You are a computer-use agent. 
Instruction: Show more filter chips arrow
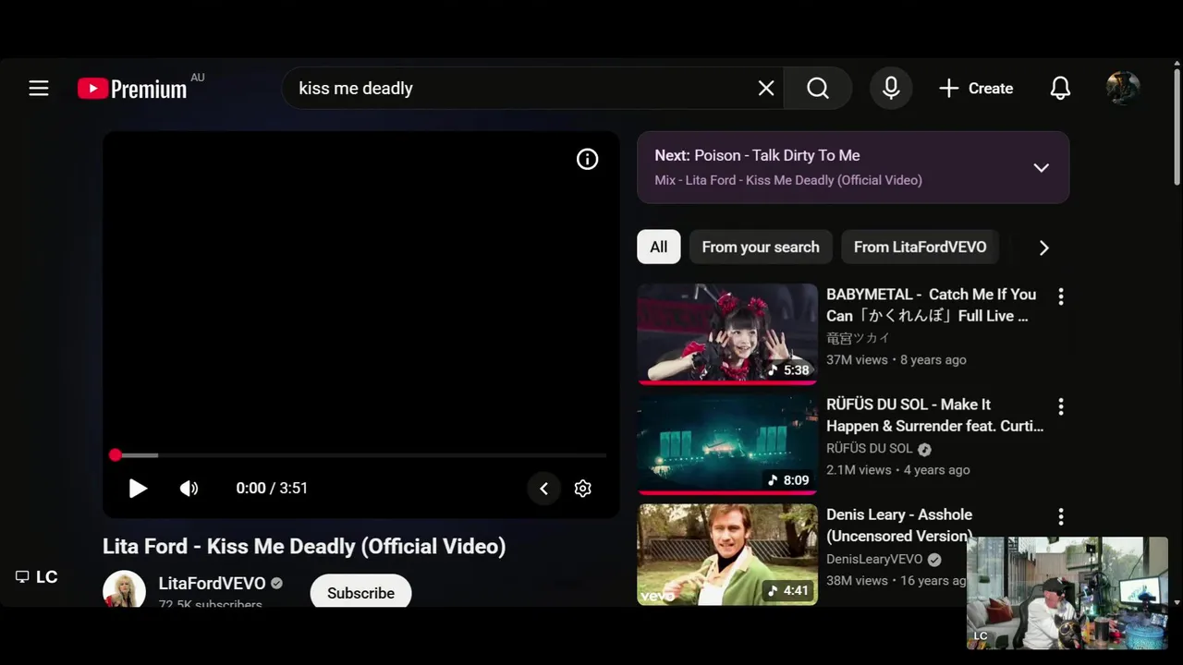coord(1044,248)
